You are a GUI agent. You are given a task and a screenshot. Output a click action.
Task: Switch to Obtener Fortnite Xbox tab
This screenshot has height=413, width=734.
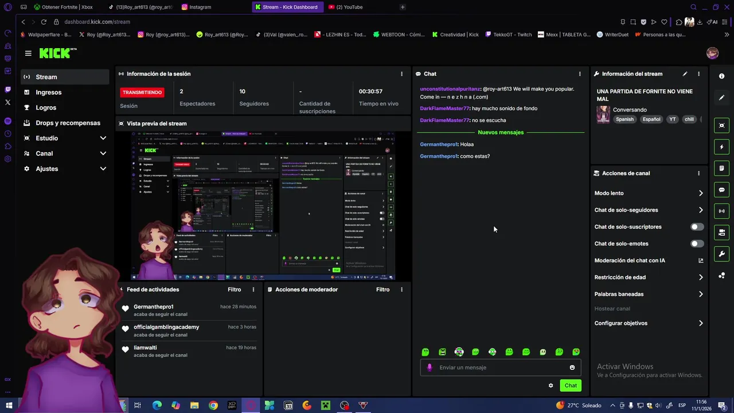[x=65, y=7]
